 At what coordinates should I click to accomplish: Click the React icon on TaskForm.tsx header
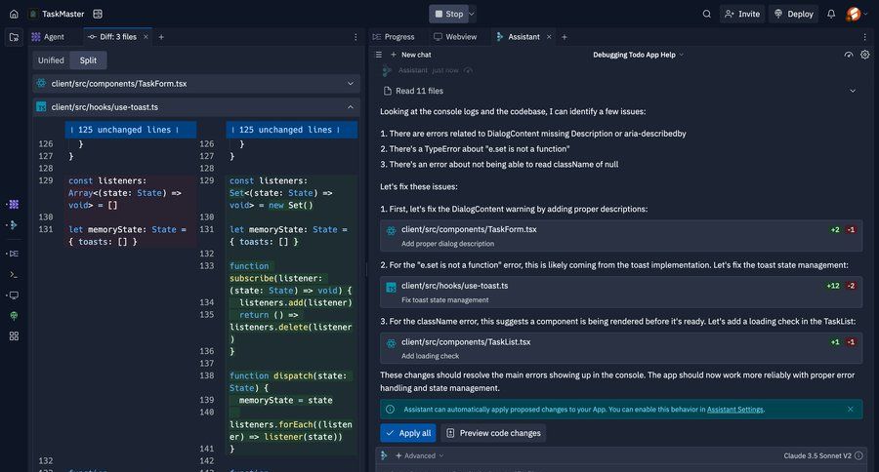pos(41,84)
